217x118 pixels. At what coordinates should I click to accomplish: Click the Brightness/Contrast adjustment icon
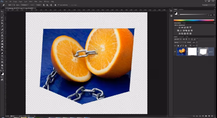[179, 28]
